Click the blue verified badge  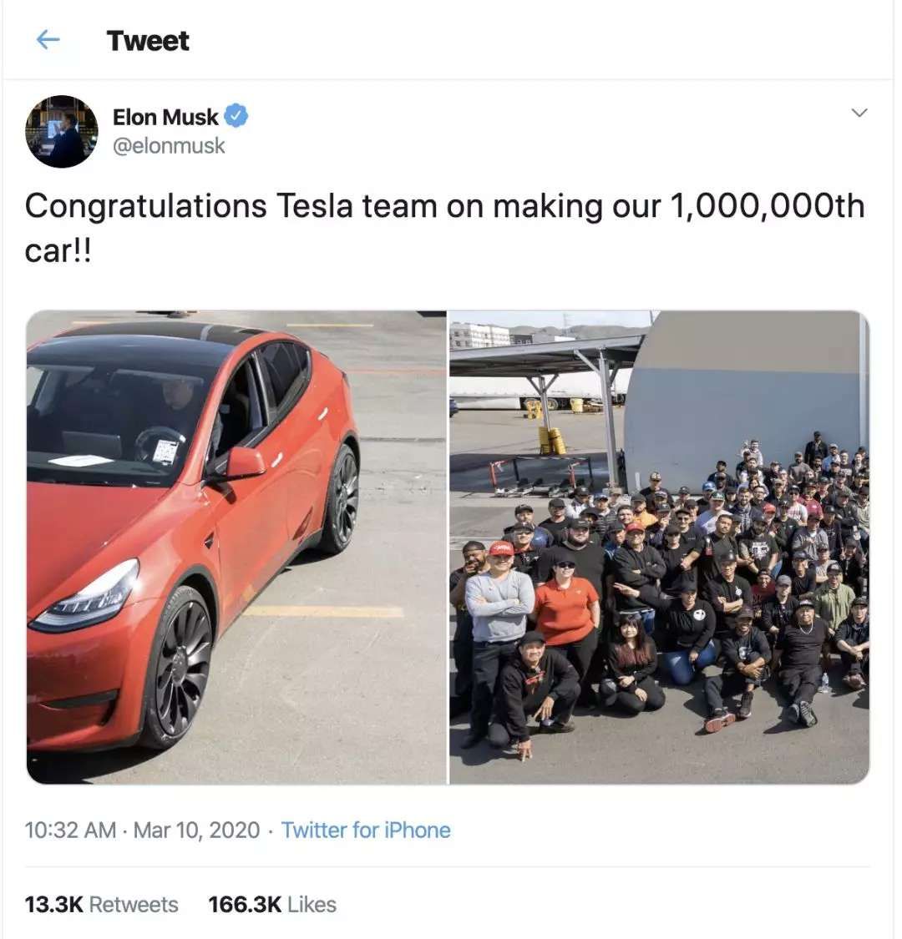click(236, 117)
